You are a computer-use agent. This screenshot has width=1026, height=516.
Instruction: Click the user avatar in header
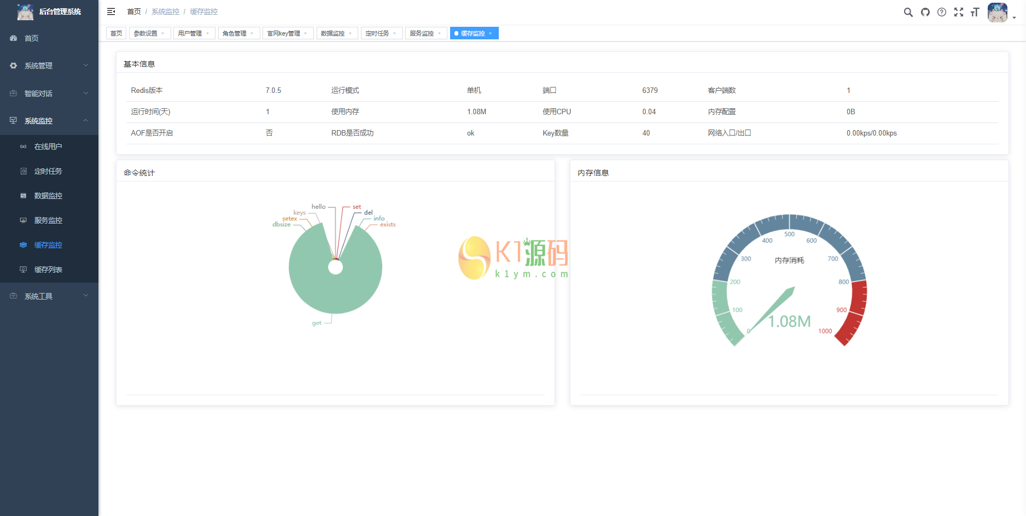click(997, 12)
